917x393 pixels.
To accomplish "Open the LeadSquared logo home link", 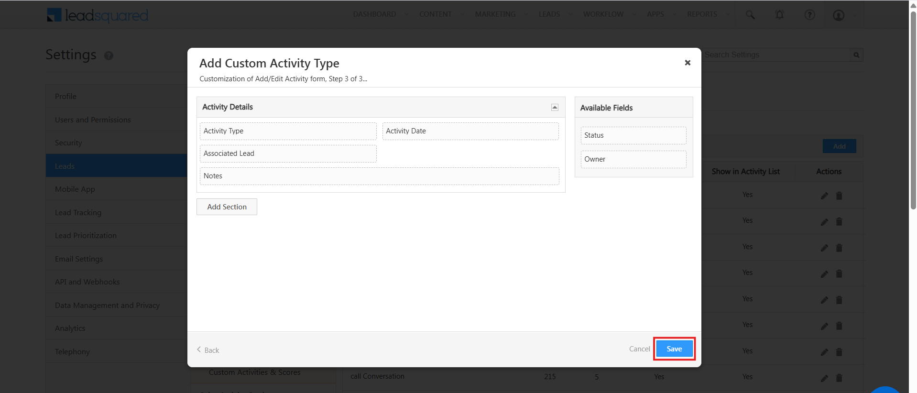I will 98,15.
